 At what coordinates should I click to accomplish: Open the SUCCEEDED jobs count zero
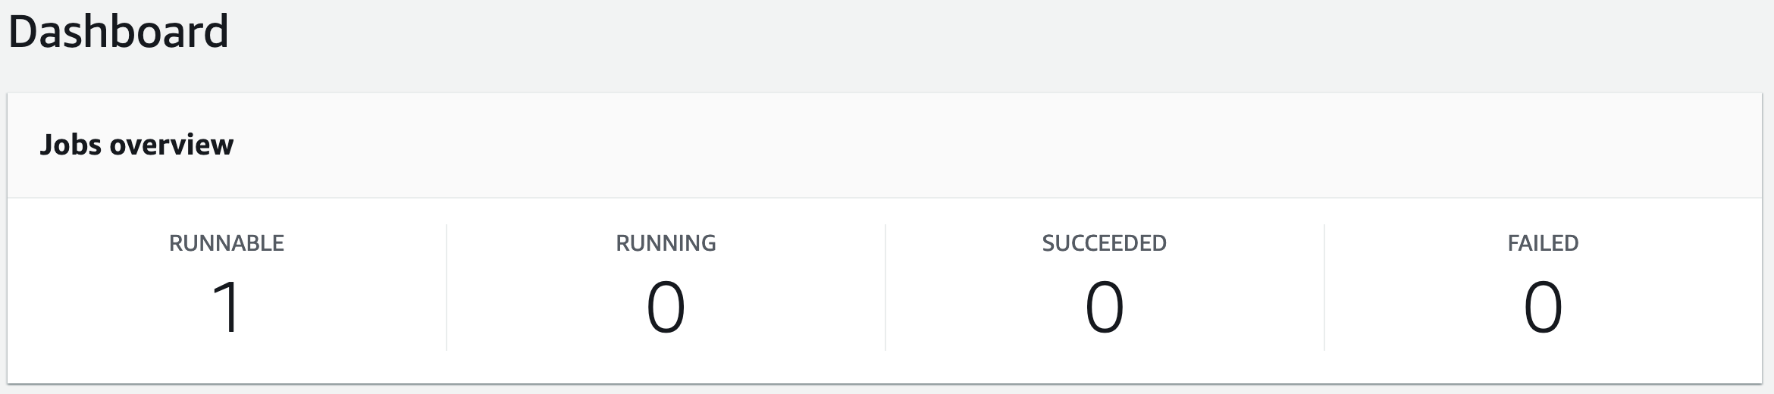coord(1105,307)
